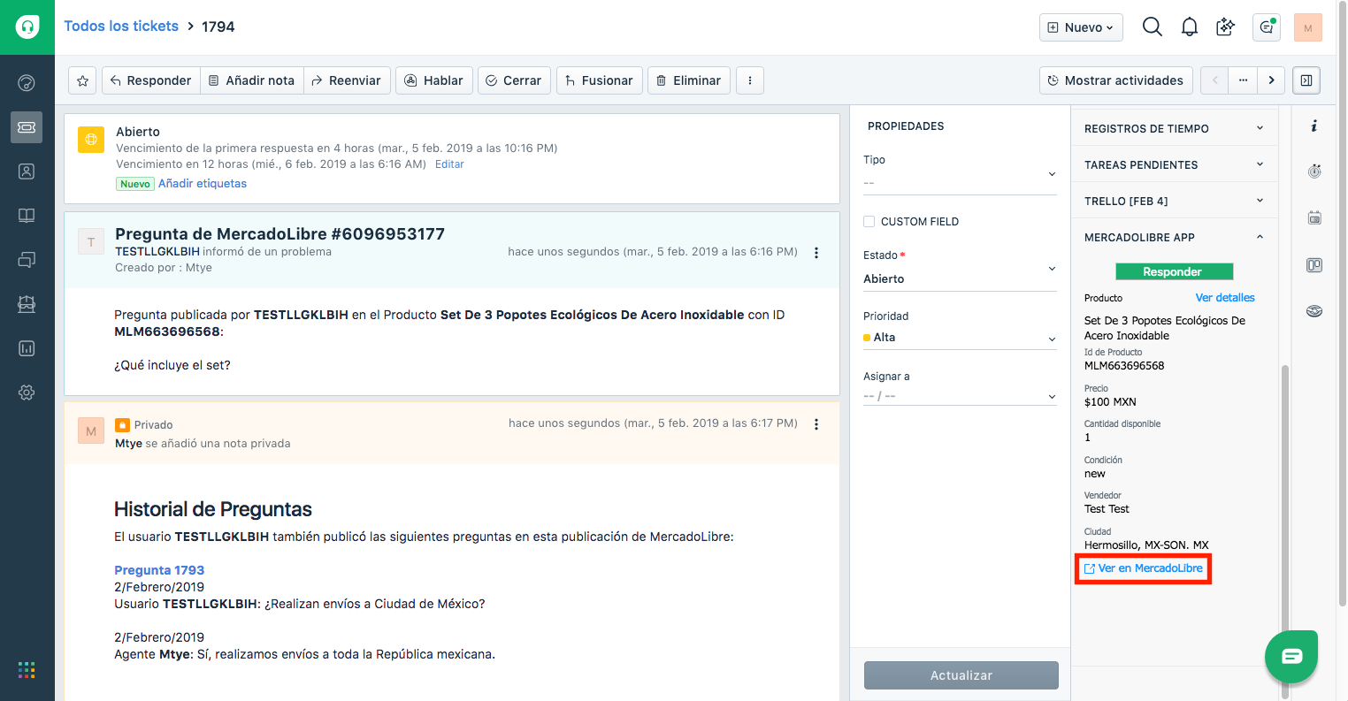Open the calendar icon in apps rail
The height and width of the screenshot is (701, 1348).
[x=1314, y=217]
